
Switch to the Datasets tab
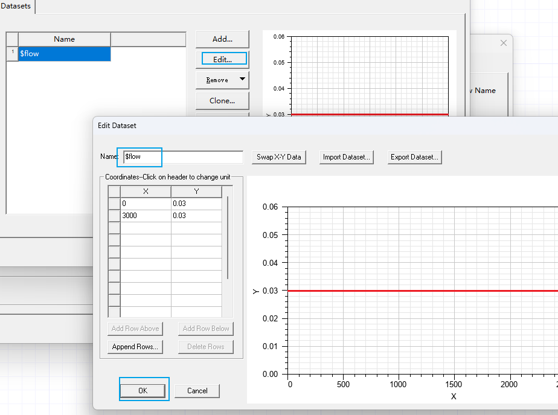point(16,6)
